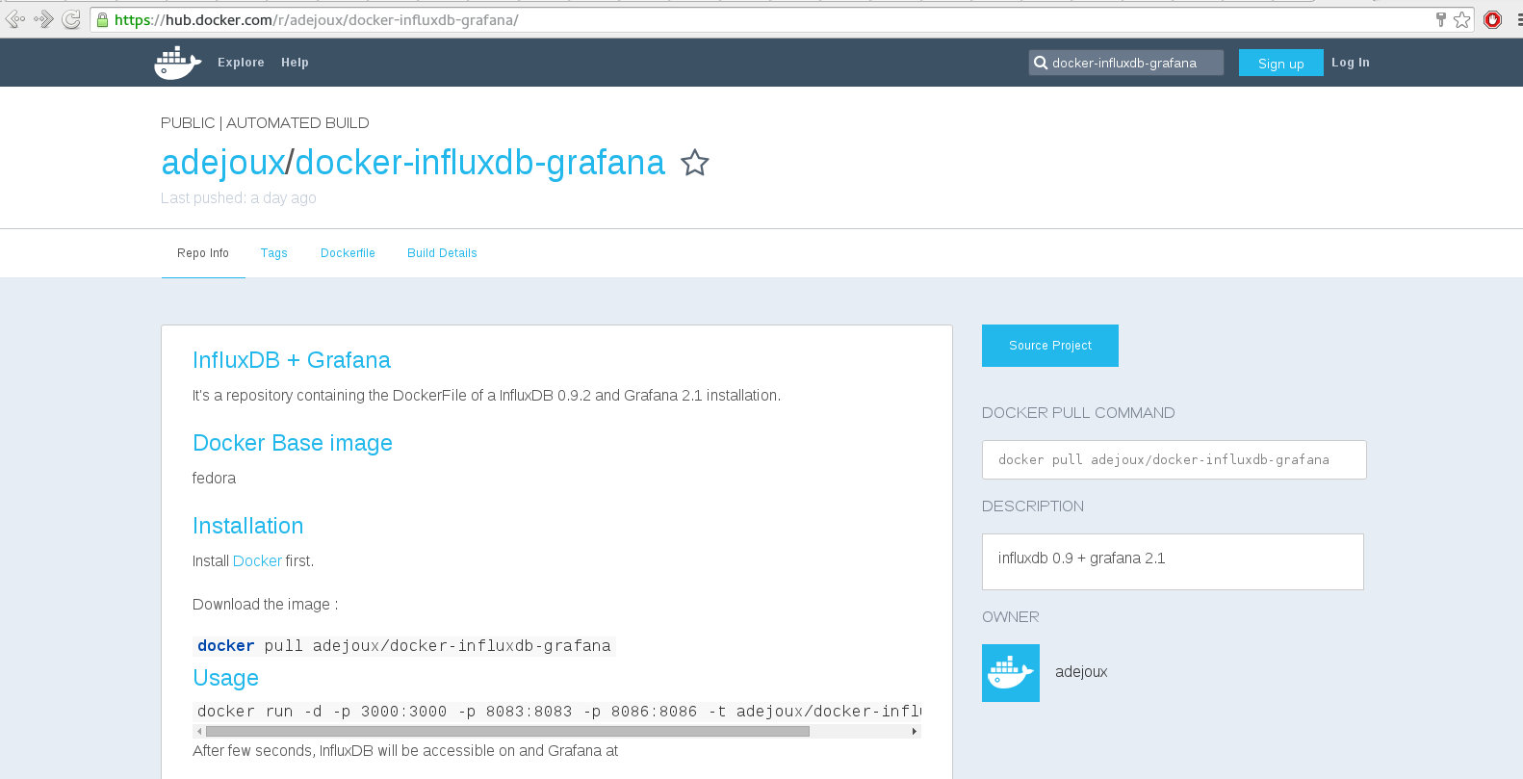
Task: Click the DOCKER PULL COMMAND label
Action: pos(1078,413)
